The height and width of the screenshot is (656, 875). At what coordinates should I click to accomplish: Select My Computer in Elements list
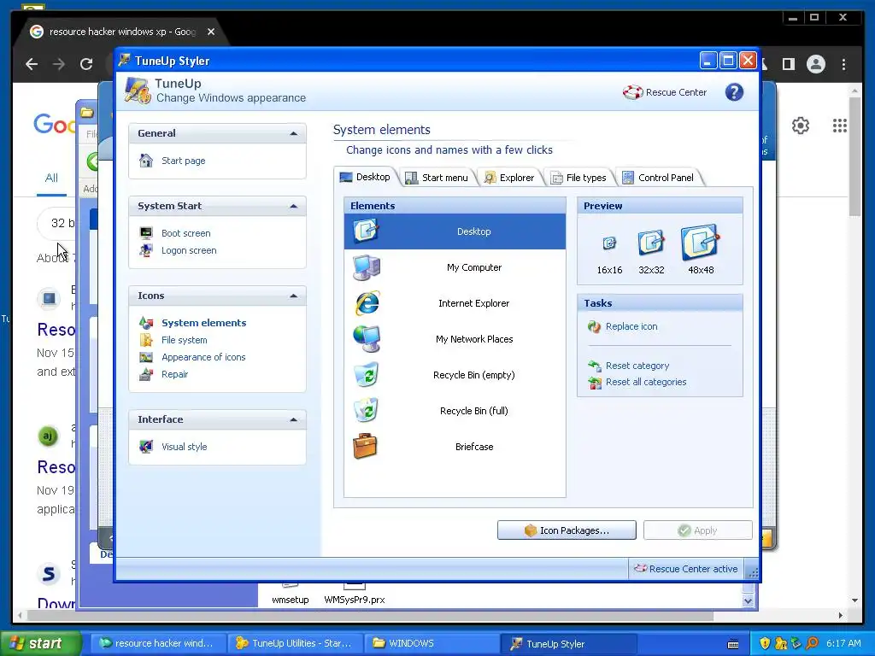coord(455,267)
